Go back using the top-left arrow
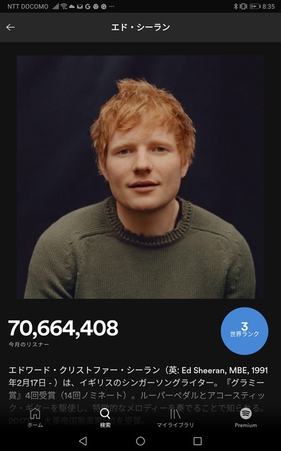Viewport: 281px width, 451px height. 10,27
